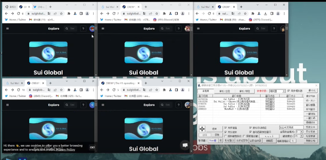Open tab search chevron in (951) Discord window

coord(162,5)
